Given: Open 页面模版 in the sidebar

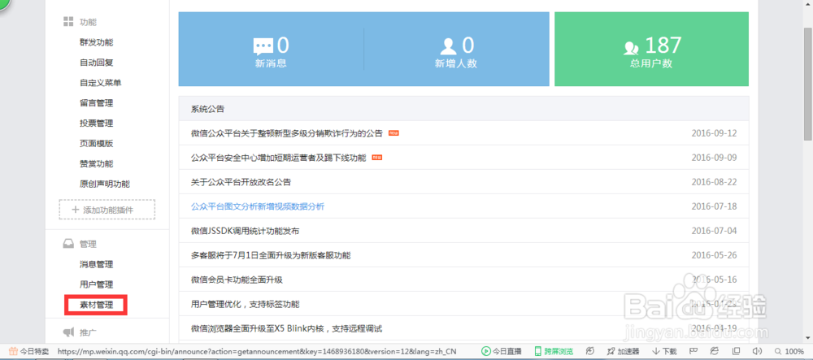Looking at the screenshot, I should (97, 144).
